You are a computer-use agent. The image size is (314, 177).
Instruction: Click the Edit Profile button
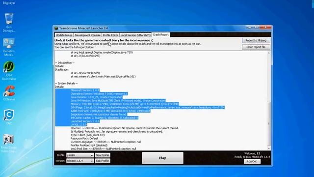click(103, 161)
